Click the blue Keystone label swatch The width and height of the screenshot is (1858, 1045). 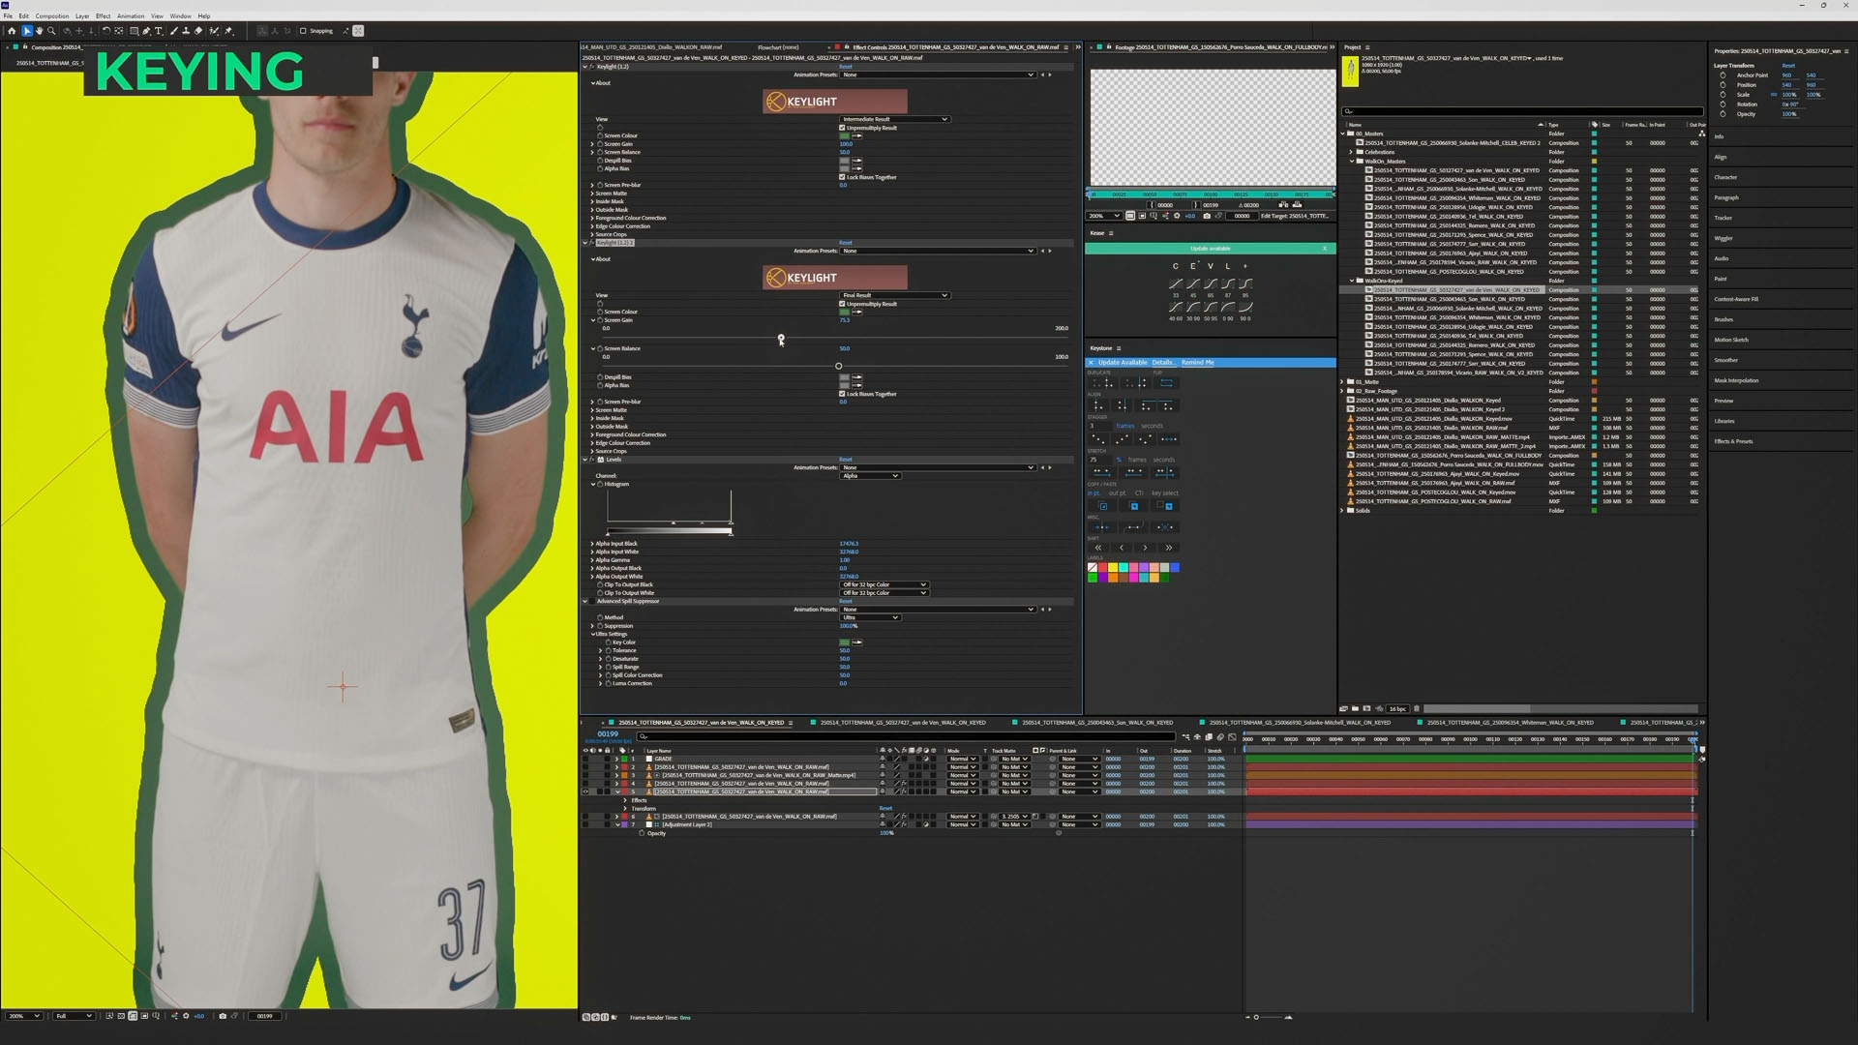pos(1175,567)
